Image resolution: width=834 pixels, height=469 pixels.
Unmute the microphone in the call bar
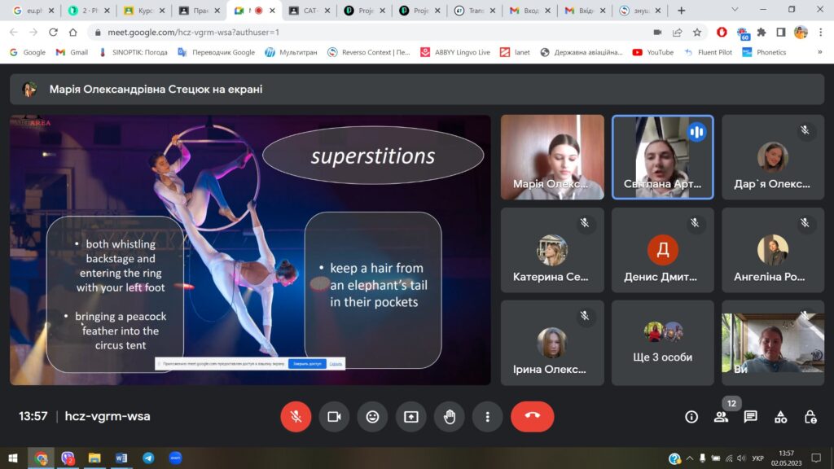(296, 416)
